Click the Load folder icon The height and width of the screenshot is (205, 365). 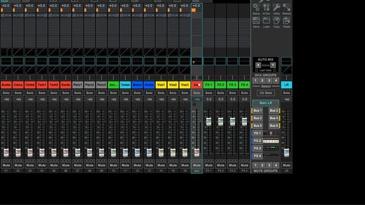266,23
